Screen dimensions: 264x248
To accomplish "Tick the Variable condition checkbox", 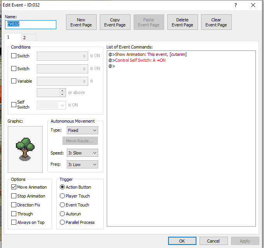I will [14, 81].
